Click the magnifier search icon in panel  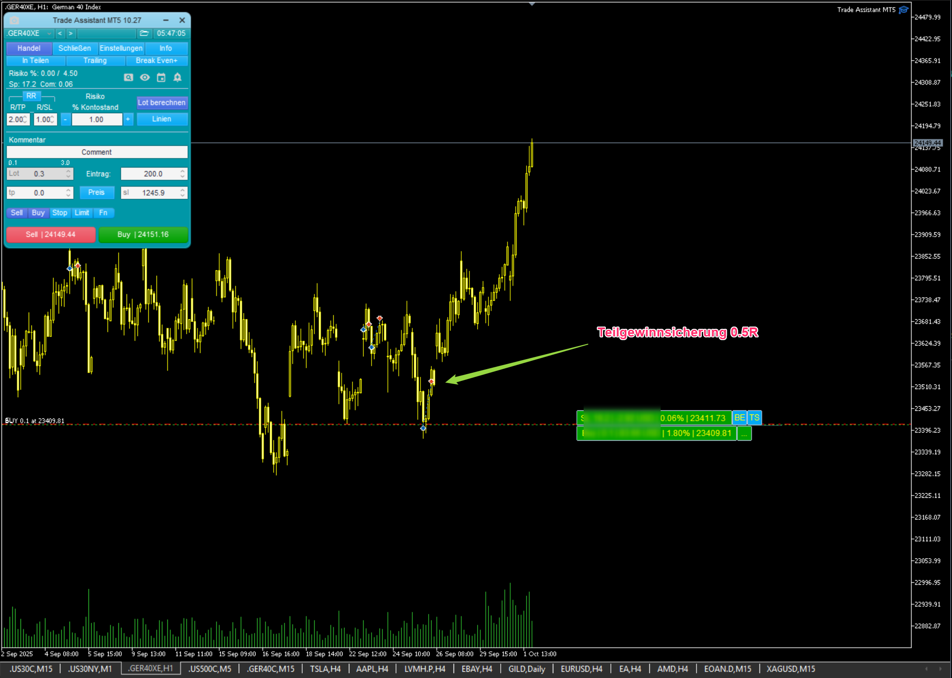click(x=129, y=77)
